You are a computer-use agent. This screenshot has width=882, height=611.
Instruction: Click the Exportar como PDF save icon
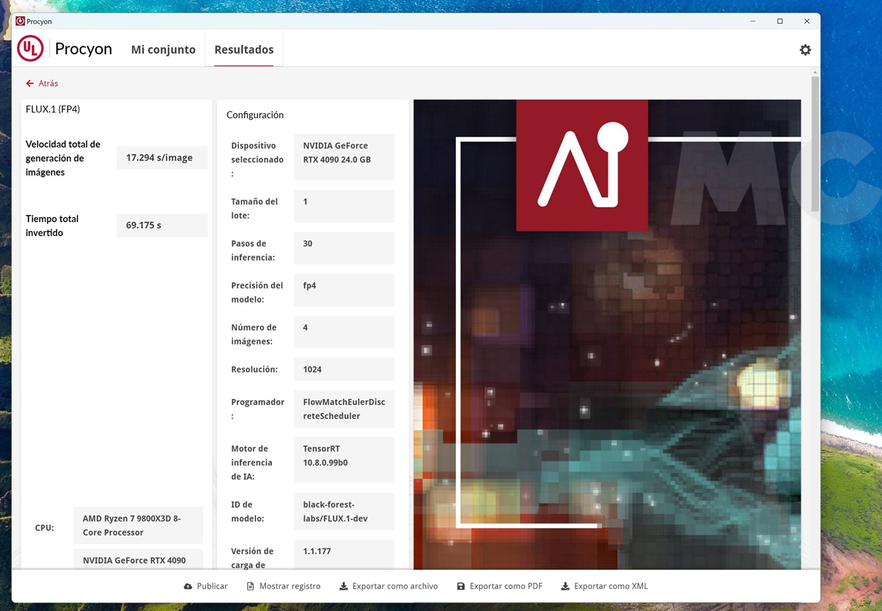461,587
